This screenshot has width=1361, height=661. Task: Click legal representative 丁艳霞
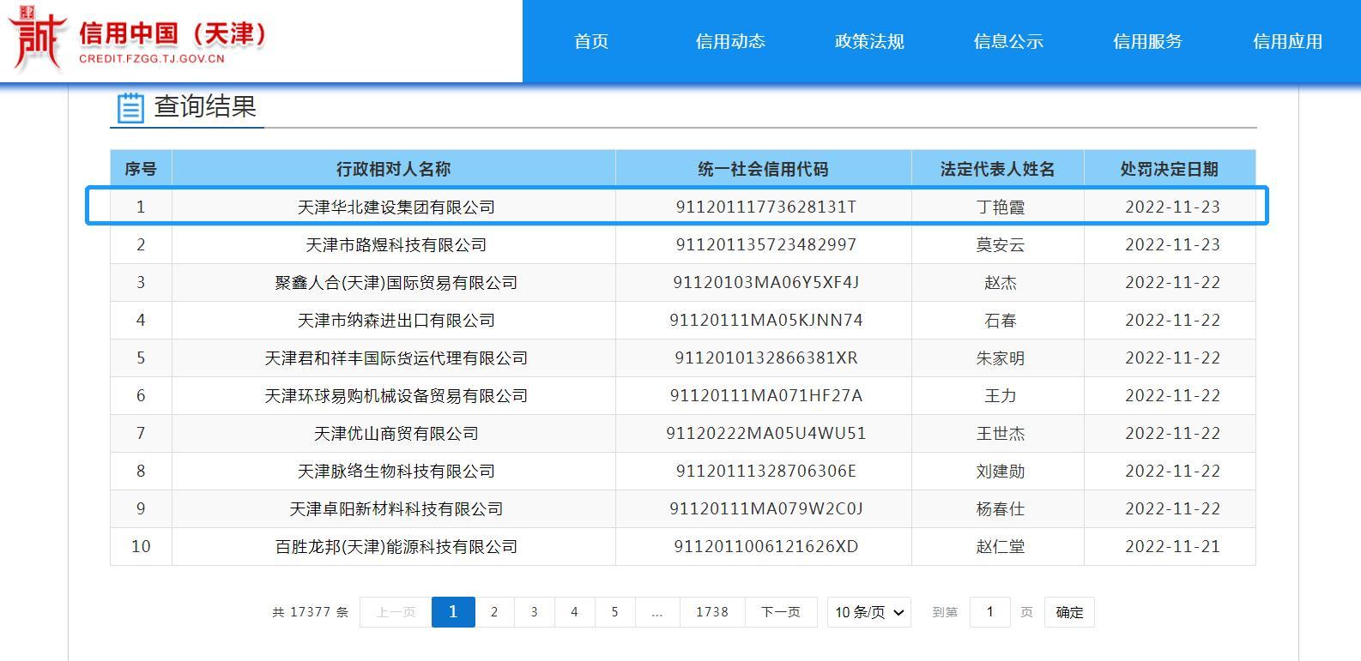1001,207
